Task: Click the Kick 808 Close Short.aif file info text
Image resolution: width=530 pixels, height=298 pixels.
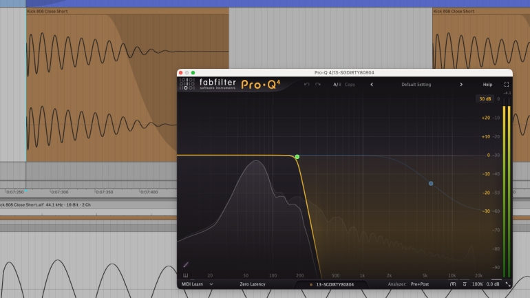Action: [45, 205]
